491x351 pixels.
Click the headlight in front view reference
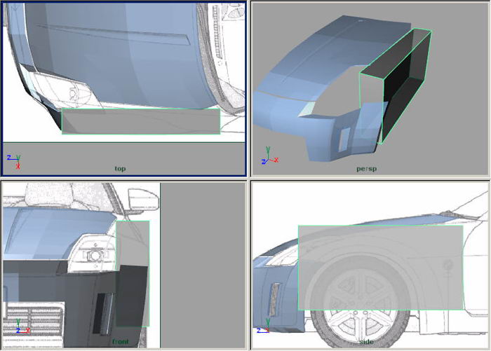[x=91, y=254]
